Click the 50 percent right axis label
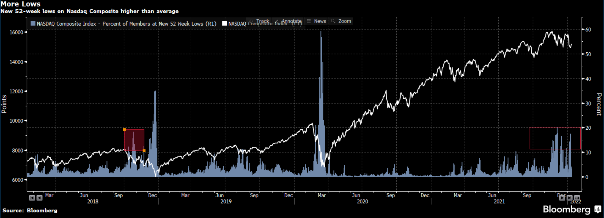This screenshot has height=218, width=604. point(588,54)
